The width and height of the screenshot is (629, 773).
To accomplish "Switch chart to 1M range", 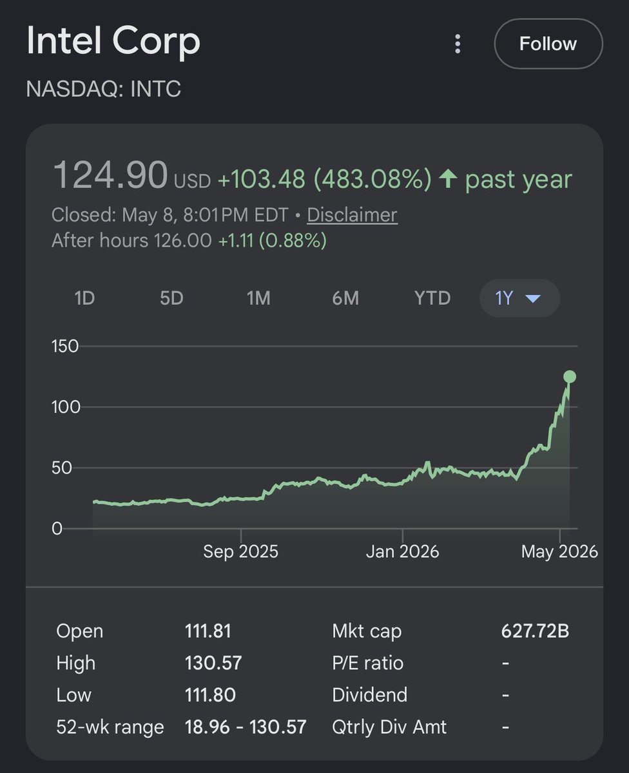I will click(x=258, y=298).
